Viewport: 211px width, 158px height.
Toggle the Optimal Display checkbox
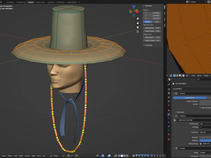(x=200, y=108)
